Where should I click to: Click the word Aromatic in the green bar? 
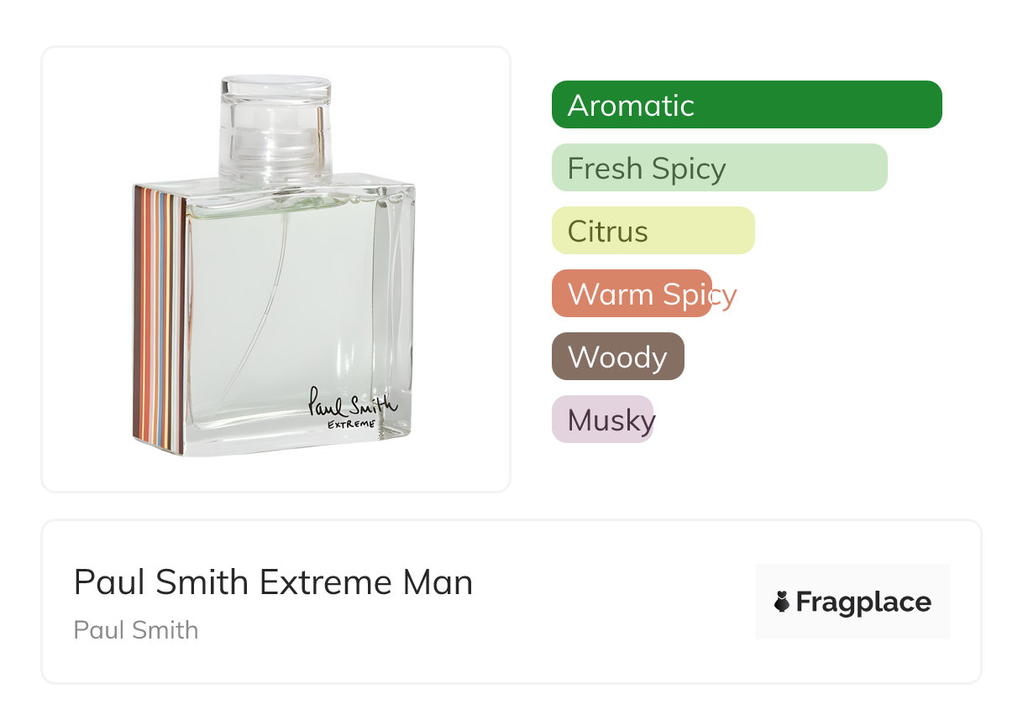[x=631, y=106]
